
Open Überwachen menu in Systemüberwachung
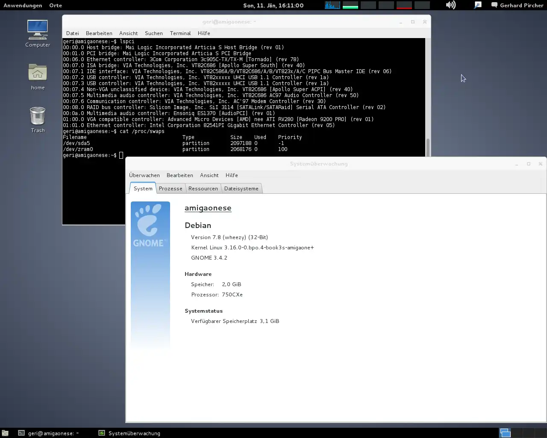[144, 175]
